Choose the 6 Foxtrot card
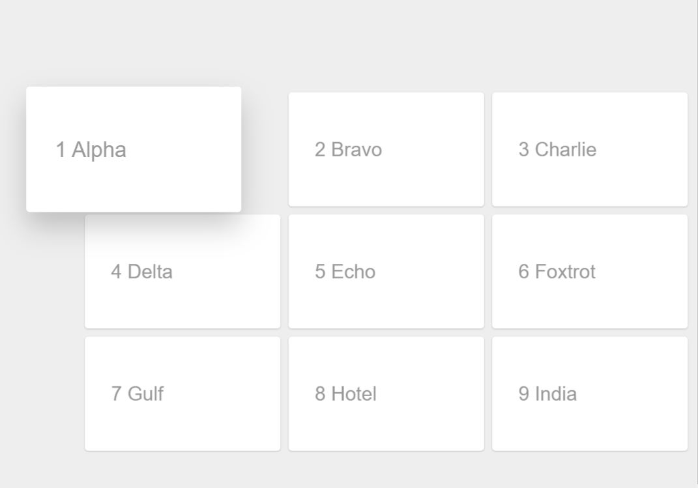 point(590,271)
